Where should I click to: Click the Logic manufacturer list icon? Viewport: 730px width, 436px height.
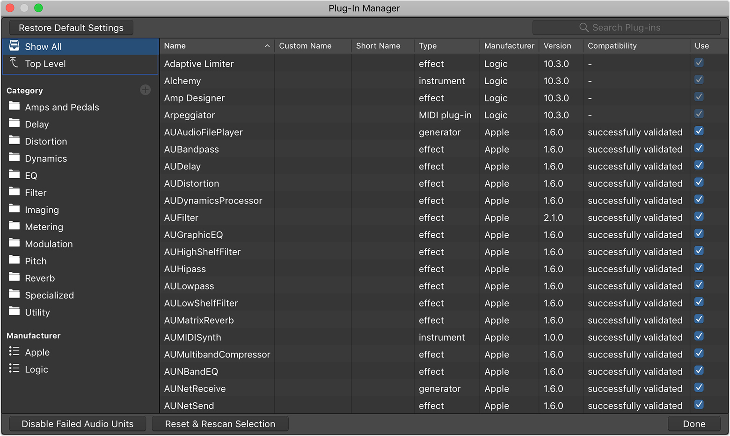pos(14,369)
